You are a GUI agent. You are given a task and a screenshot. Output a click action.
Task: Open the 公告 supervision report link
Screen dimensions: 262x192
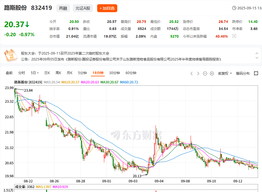121,59
